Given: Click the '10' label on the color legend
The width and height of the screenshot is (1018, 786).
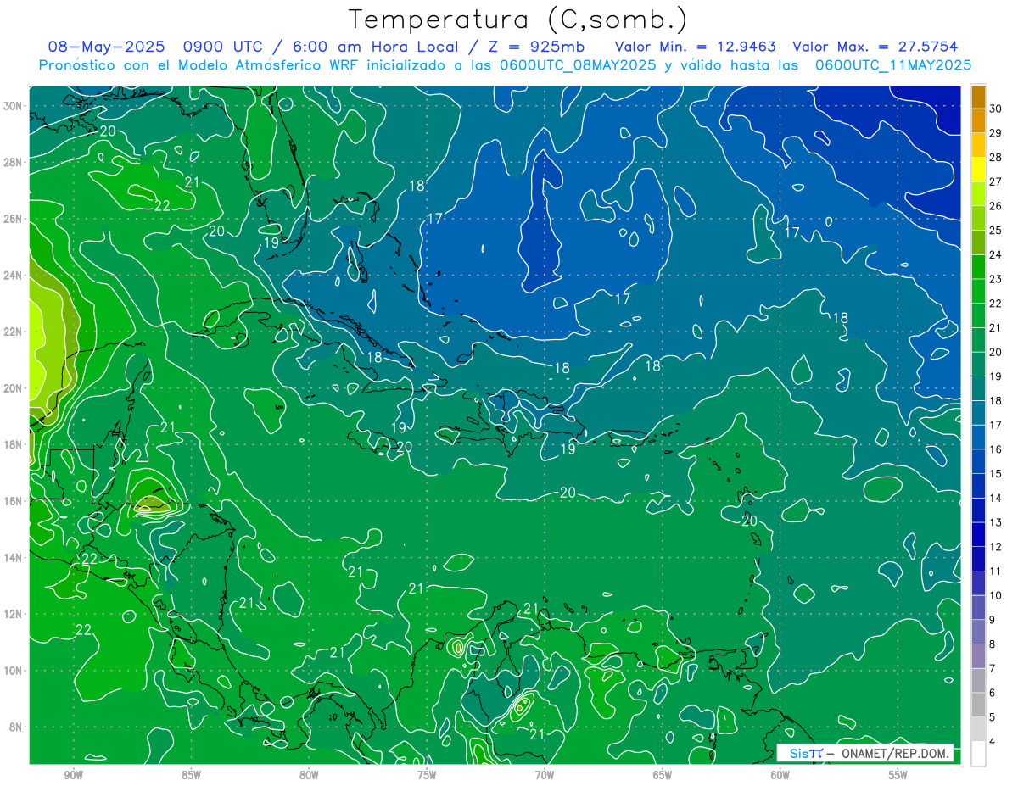Looking at the screenshot, I should [996, 596].
